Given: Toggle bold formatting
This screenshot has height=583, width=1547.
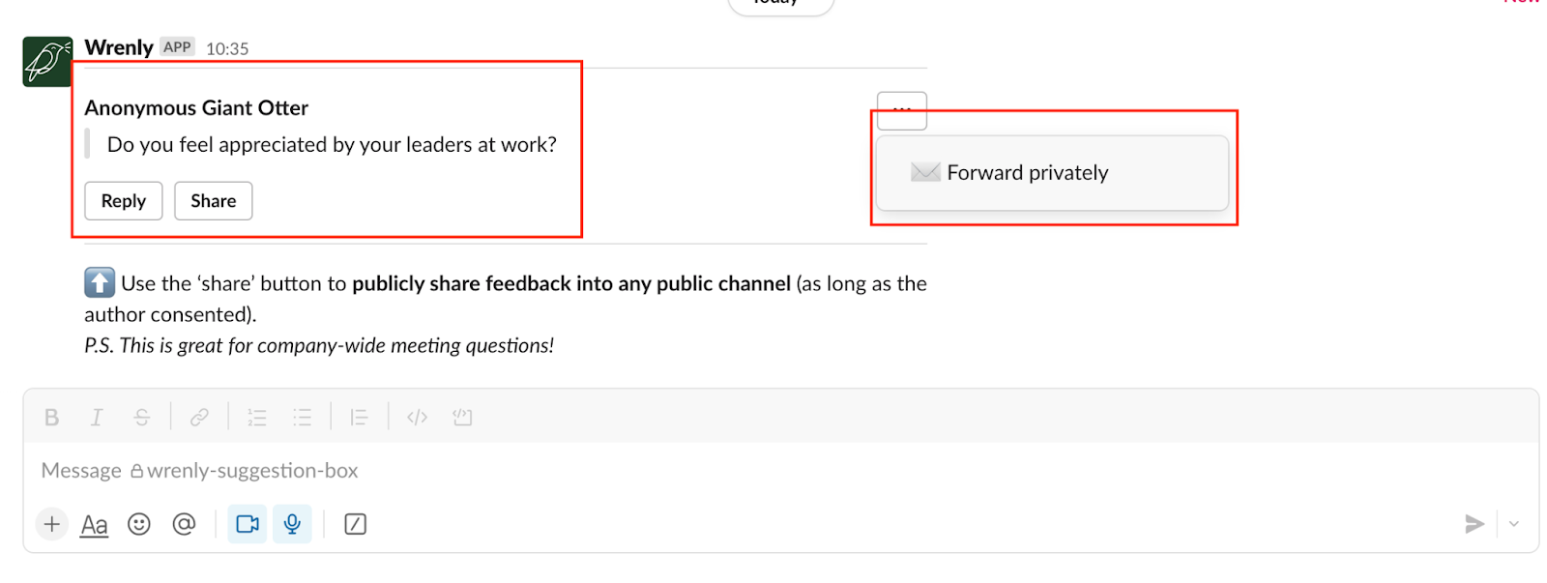Looking at the screenshot, I should tap(51, 417).
